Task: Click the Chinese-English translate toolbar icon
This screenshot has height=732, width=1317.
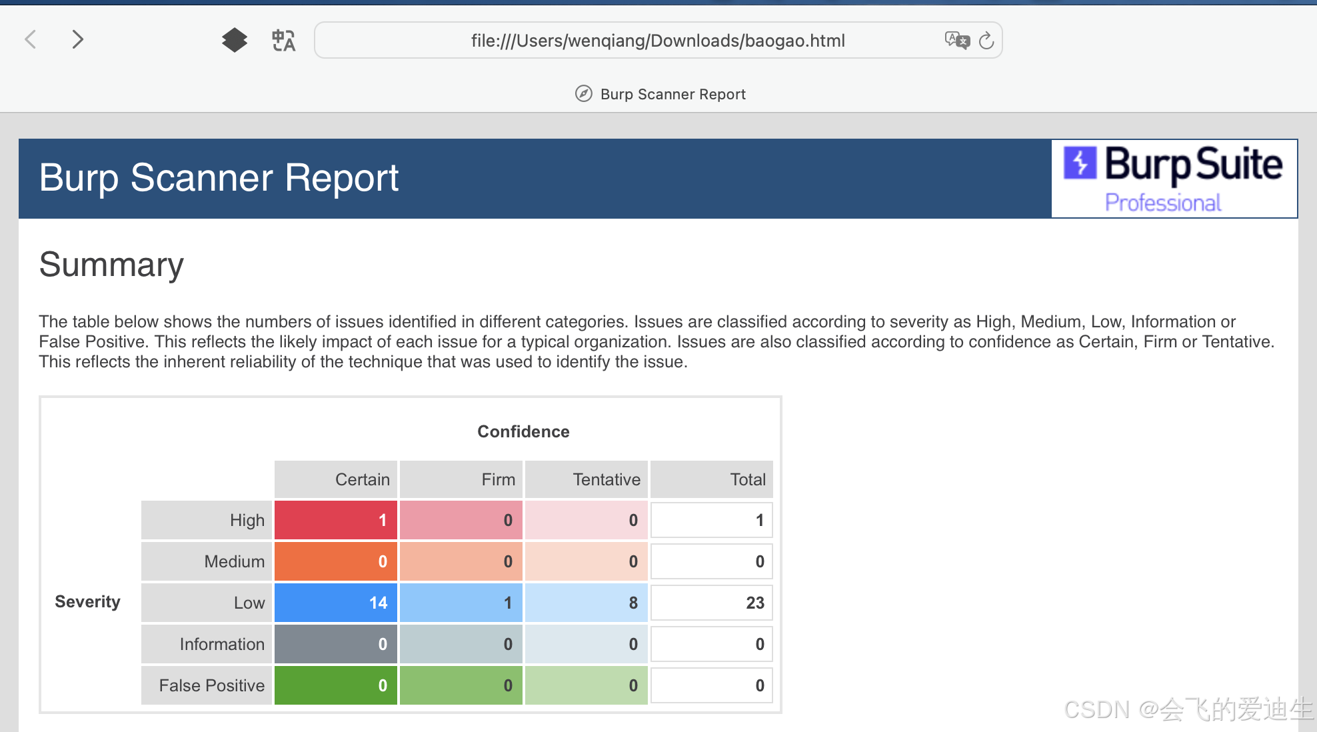Action: (283, 41)
